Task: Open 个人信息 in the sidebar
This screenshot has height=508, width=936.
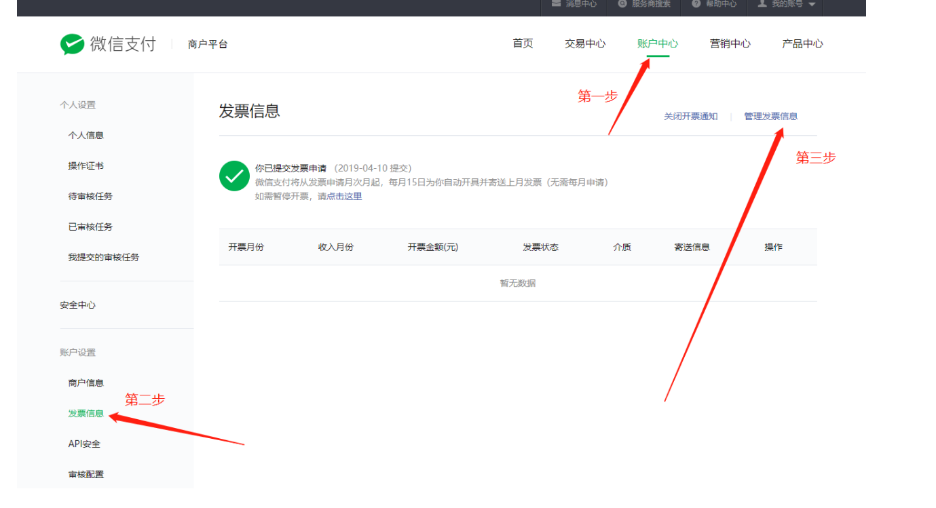Action: point(86,135)
